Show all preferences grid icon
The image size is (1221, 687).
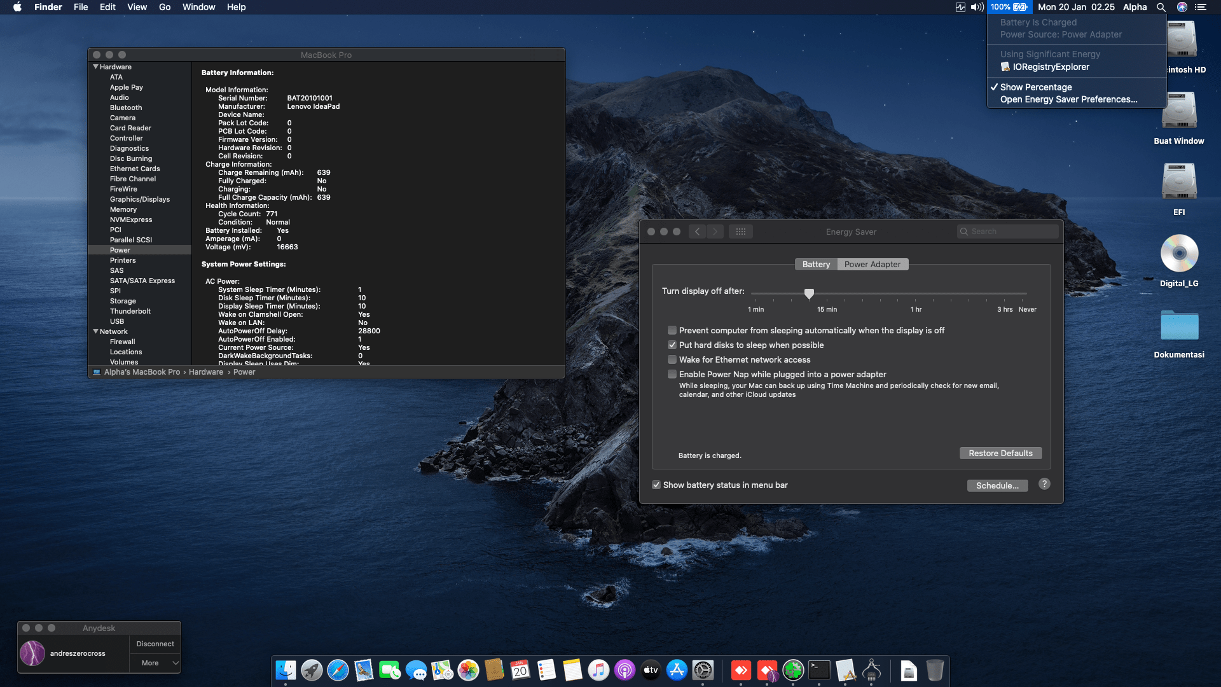click(740, 232)
